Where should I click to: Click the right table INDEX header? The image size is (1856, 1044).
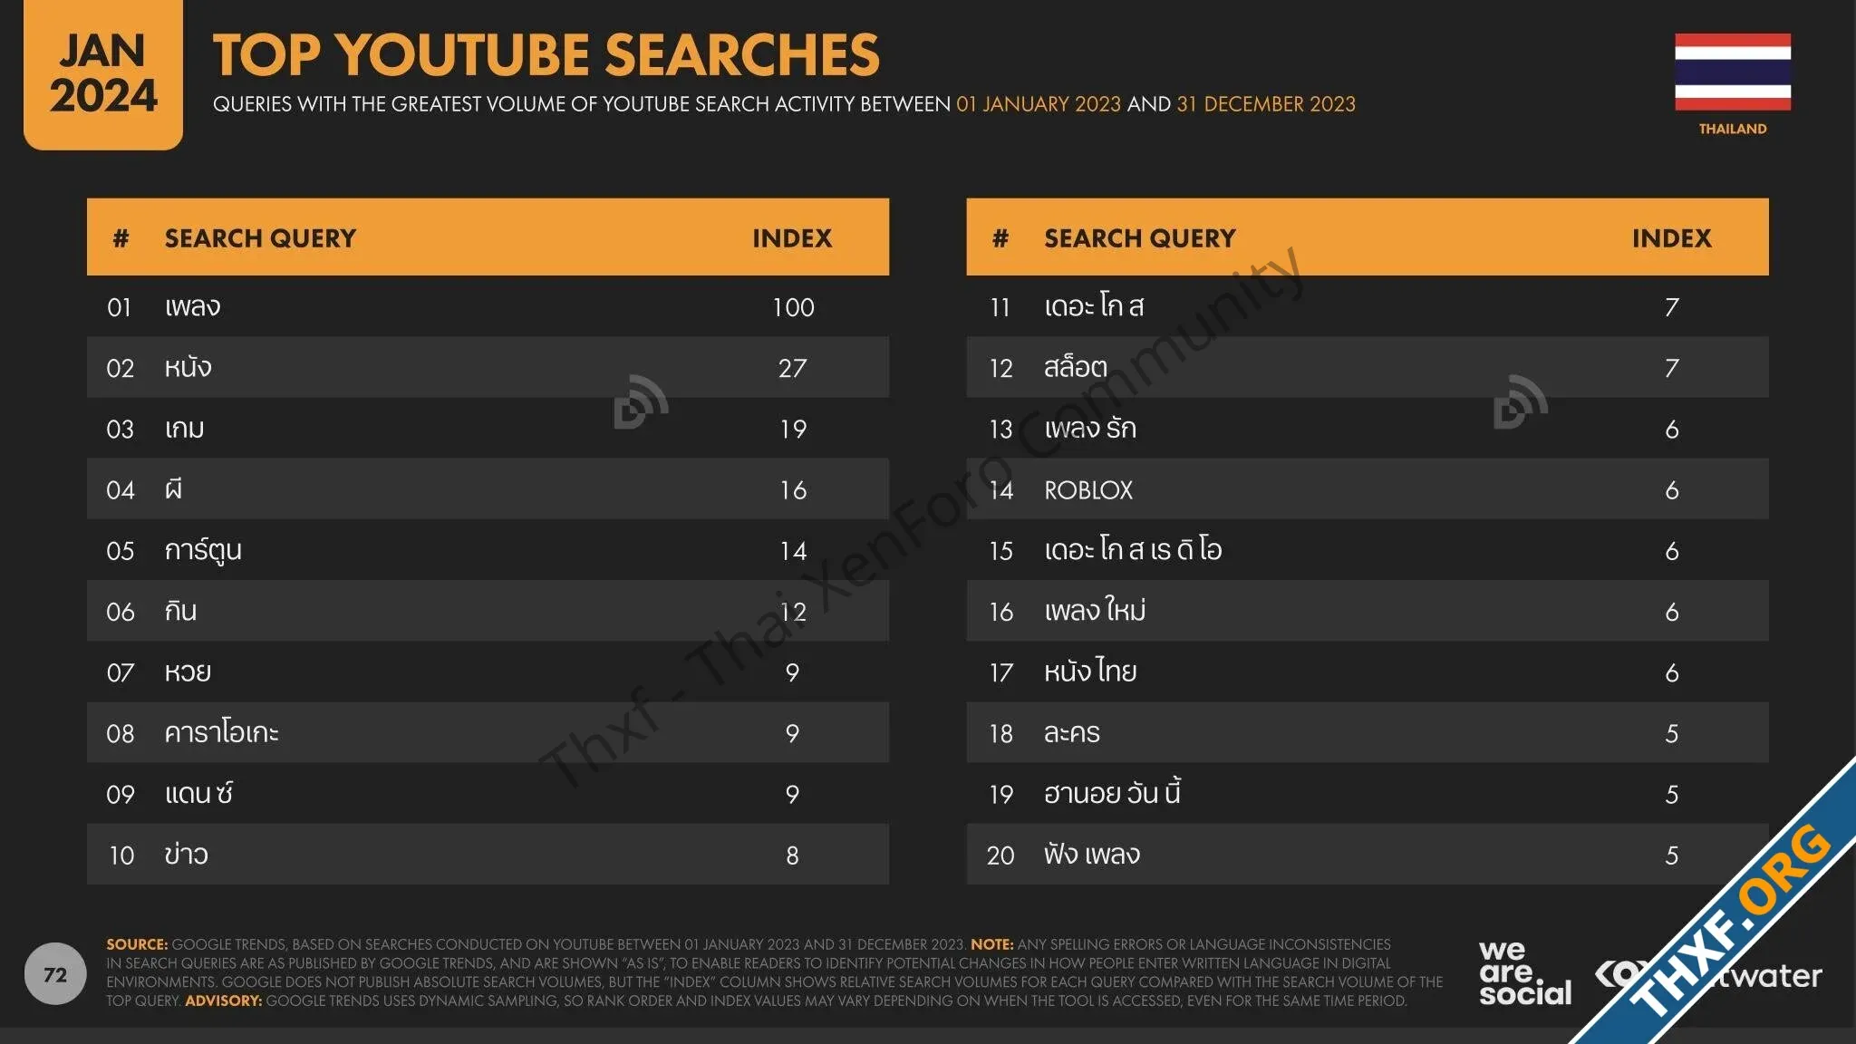(1671, 238)
